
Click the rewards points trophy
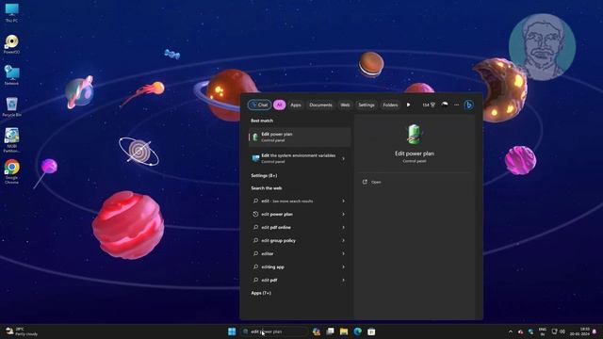pyautogui.click(x=429, y=105)
